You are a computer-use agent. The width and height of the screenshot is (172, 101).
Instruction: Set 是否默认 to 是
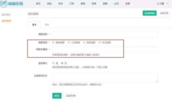(x=53, y=63)
